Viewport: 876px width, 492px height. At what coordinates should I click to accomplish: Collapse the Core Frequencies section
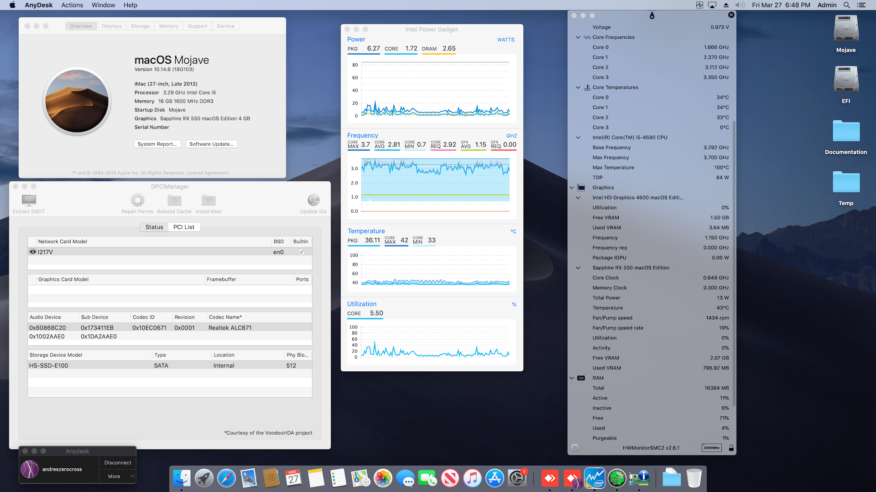(x=578, y=37)
